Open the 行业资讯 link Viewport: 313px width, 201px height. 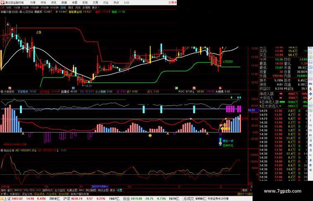51,194
